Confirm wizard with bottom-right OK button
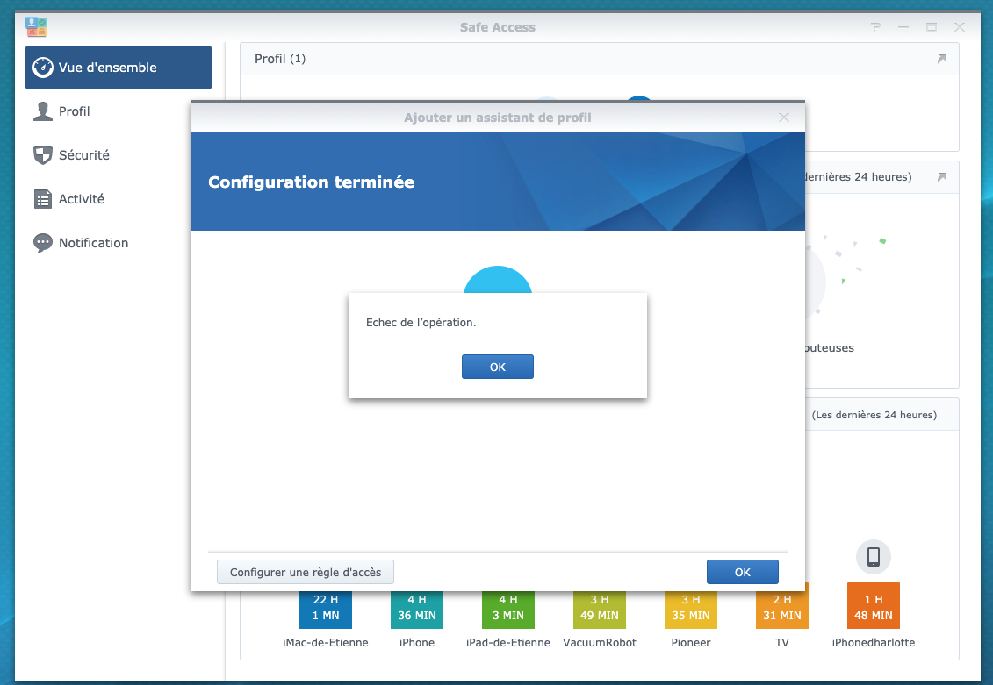The height and width of the screenshot is (685, 993). click(742, 572)
